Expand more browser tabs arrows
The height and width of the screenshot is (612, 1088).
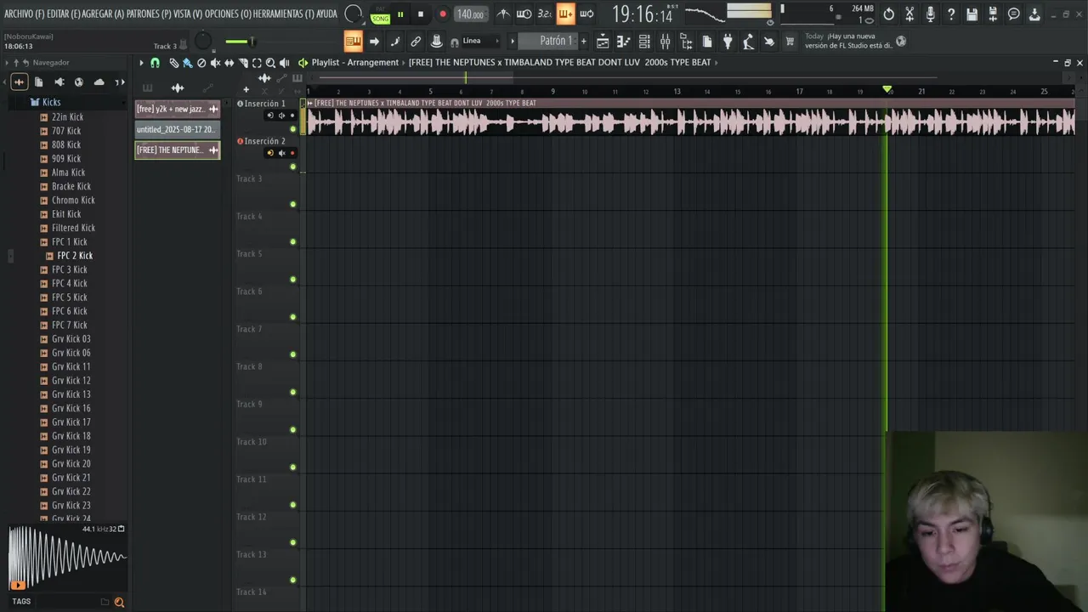tap(120, 82)
